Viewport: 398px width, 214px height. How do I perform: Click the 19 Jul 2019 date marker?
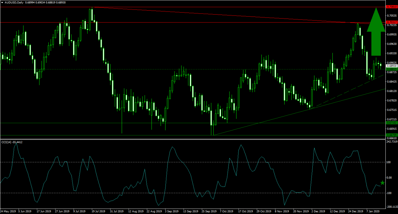99,211
